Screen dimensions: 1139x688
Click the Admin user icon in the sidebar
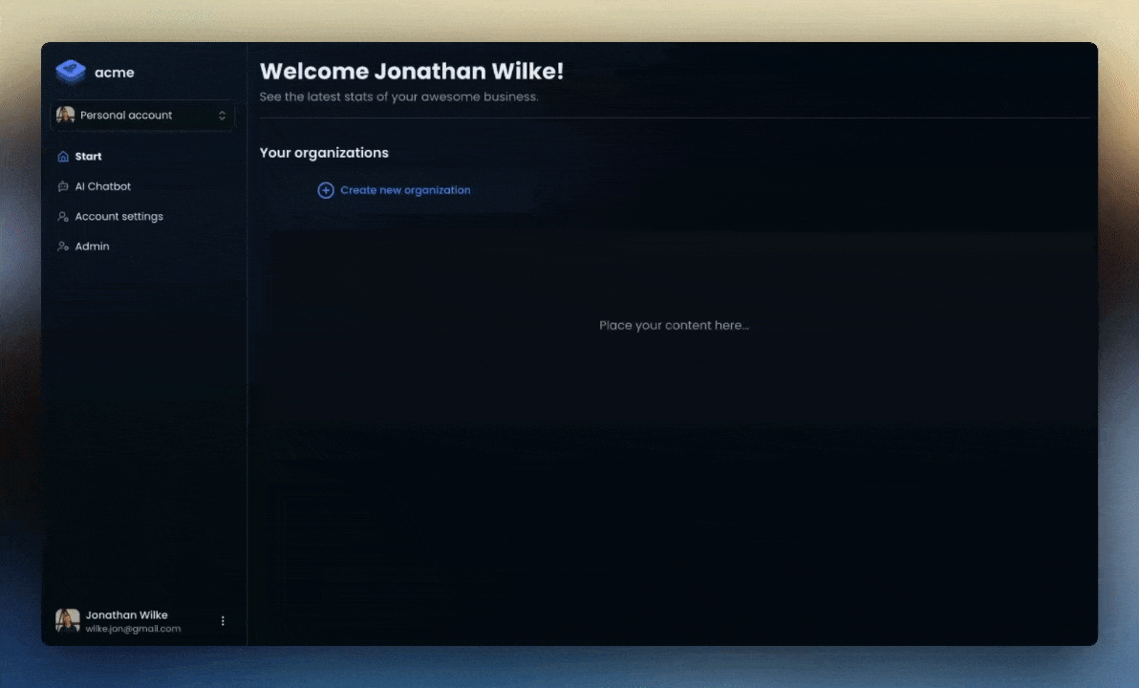click(x=63, y=247)
